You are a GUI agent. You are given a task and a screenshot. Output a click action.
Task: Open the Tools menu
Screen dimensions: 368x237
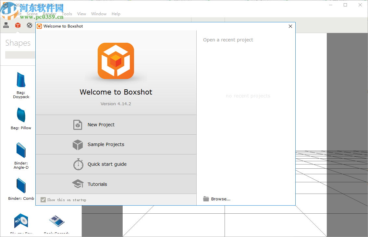pyautogui.click(x=67, y=14)
